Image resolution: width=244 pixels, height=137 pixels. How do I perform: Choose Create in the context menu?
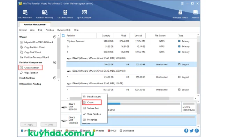tap(92, 102)
